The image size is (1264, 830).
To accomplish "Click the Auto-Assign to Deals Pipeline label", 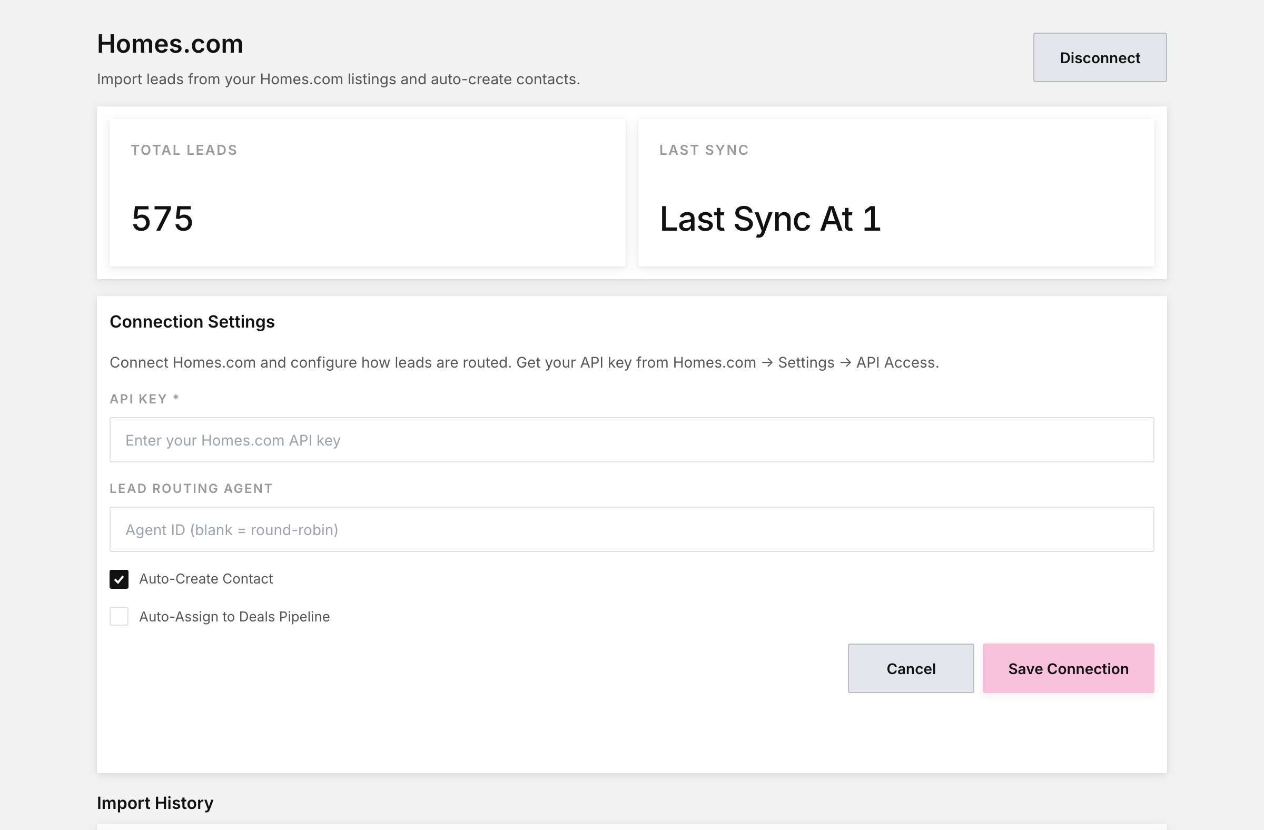I will pos(234,617).
